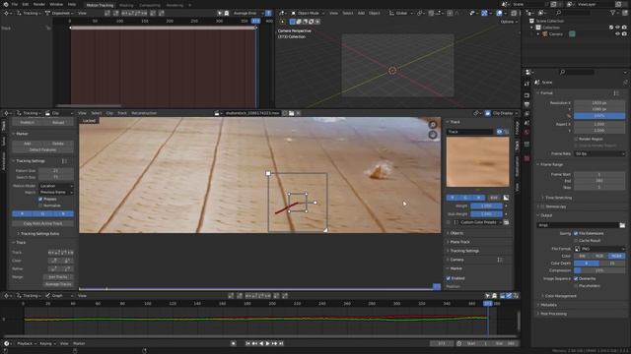Click the Pattern Size field

56,170
